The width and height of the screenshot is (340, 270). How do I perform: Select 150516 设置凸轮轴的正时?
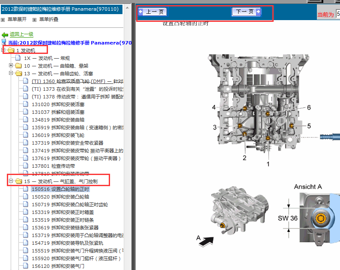pos(60,189)
